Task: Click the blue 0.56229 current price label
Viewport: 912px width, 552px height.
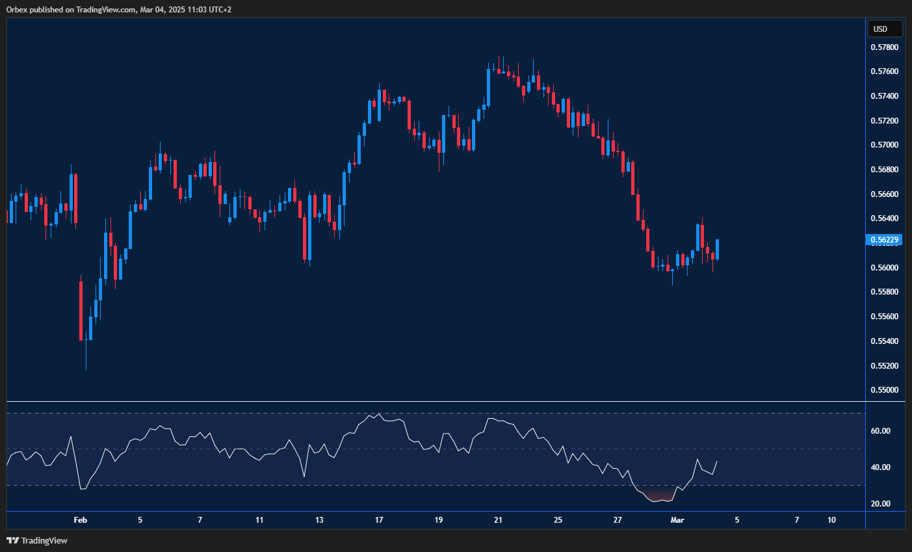Action: (885, 240)
